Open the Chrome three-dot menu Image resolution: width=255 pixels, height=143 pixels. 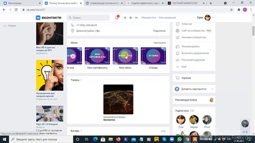pyautogui.click(x=251, y=10)
